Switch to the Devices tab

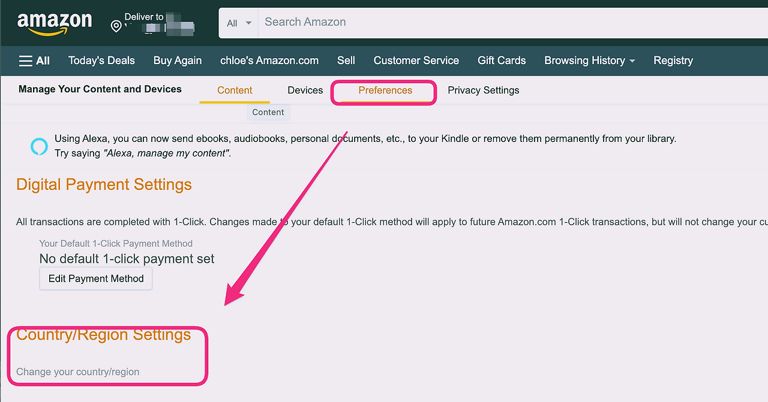pos(305,90)
